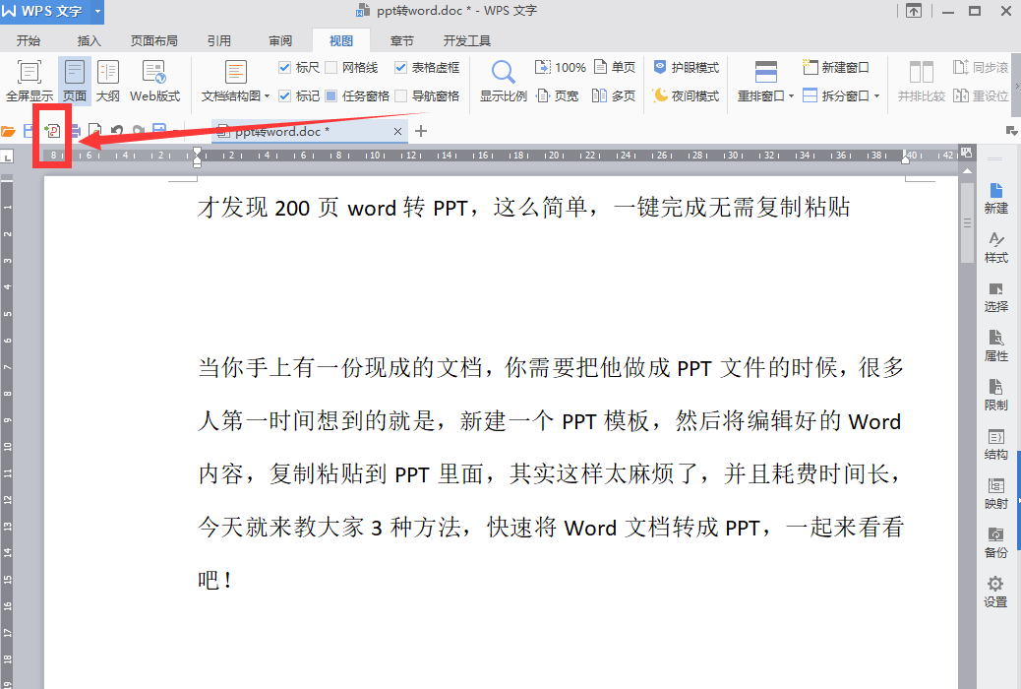Open 显示比例 zoom dialog icon
This screenshot has height=689, width=1021.
point(504,79)
